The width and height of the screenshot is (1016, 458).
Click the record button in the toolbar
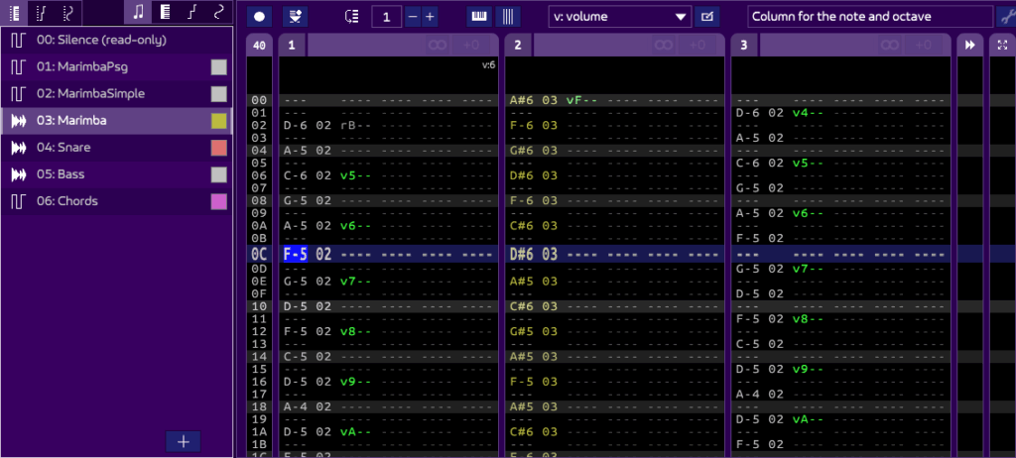(x=259, y=16)
